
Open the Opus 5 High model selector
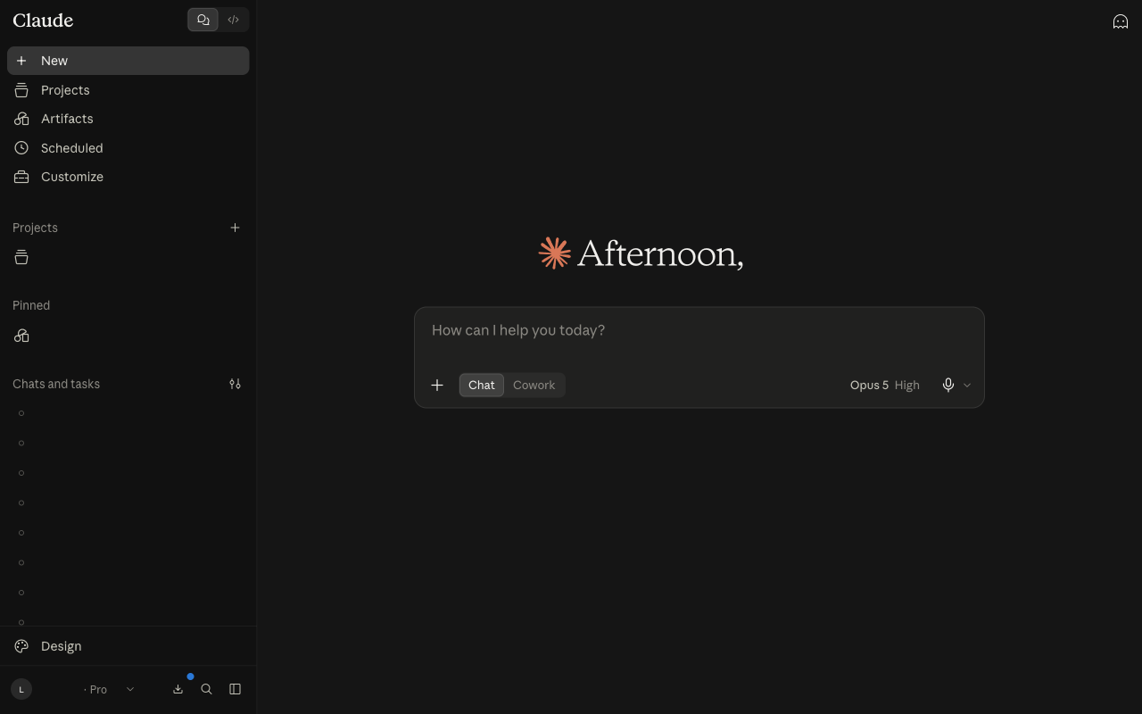(884, 385)
